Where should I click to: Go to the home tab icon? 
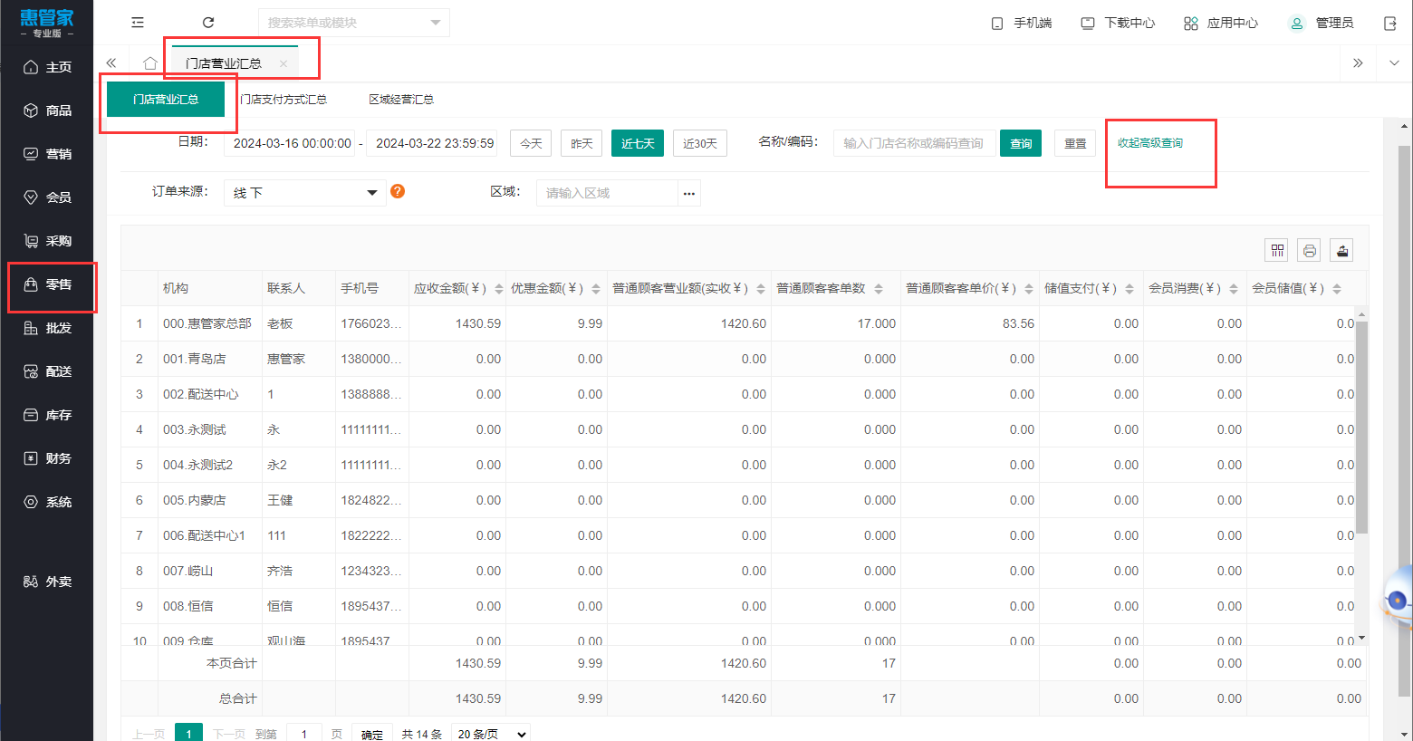pyautogui.click(x=150, y=63)
